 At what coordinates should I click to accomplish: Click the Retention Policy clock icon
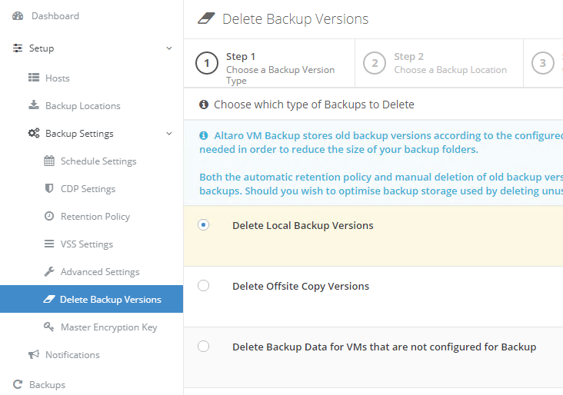49,216
